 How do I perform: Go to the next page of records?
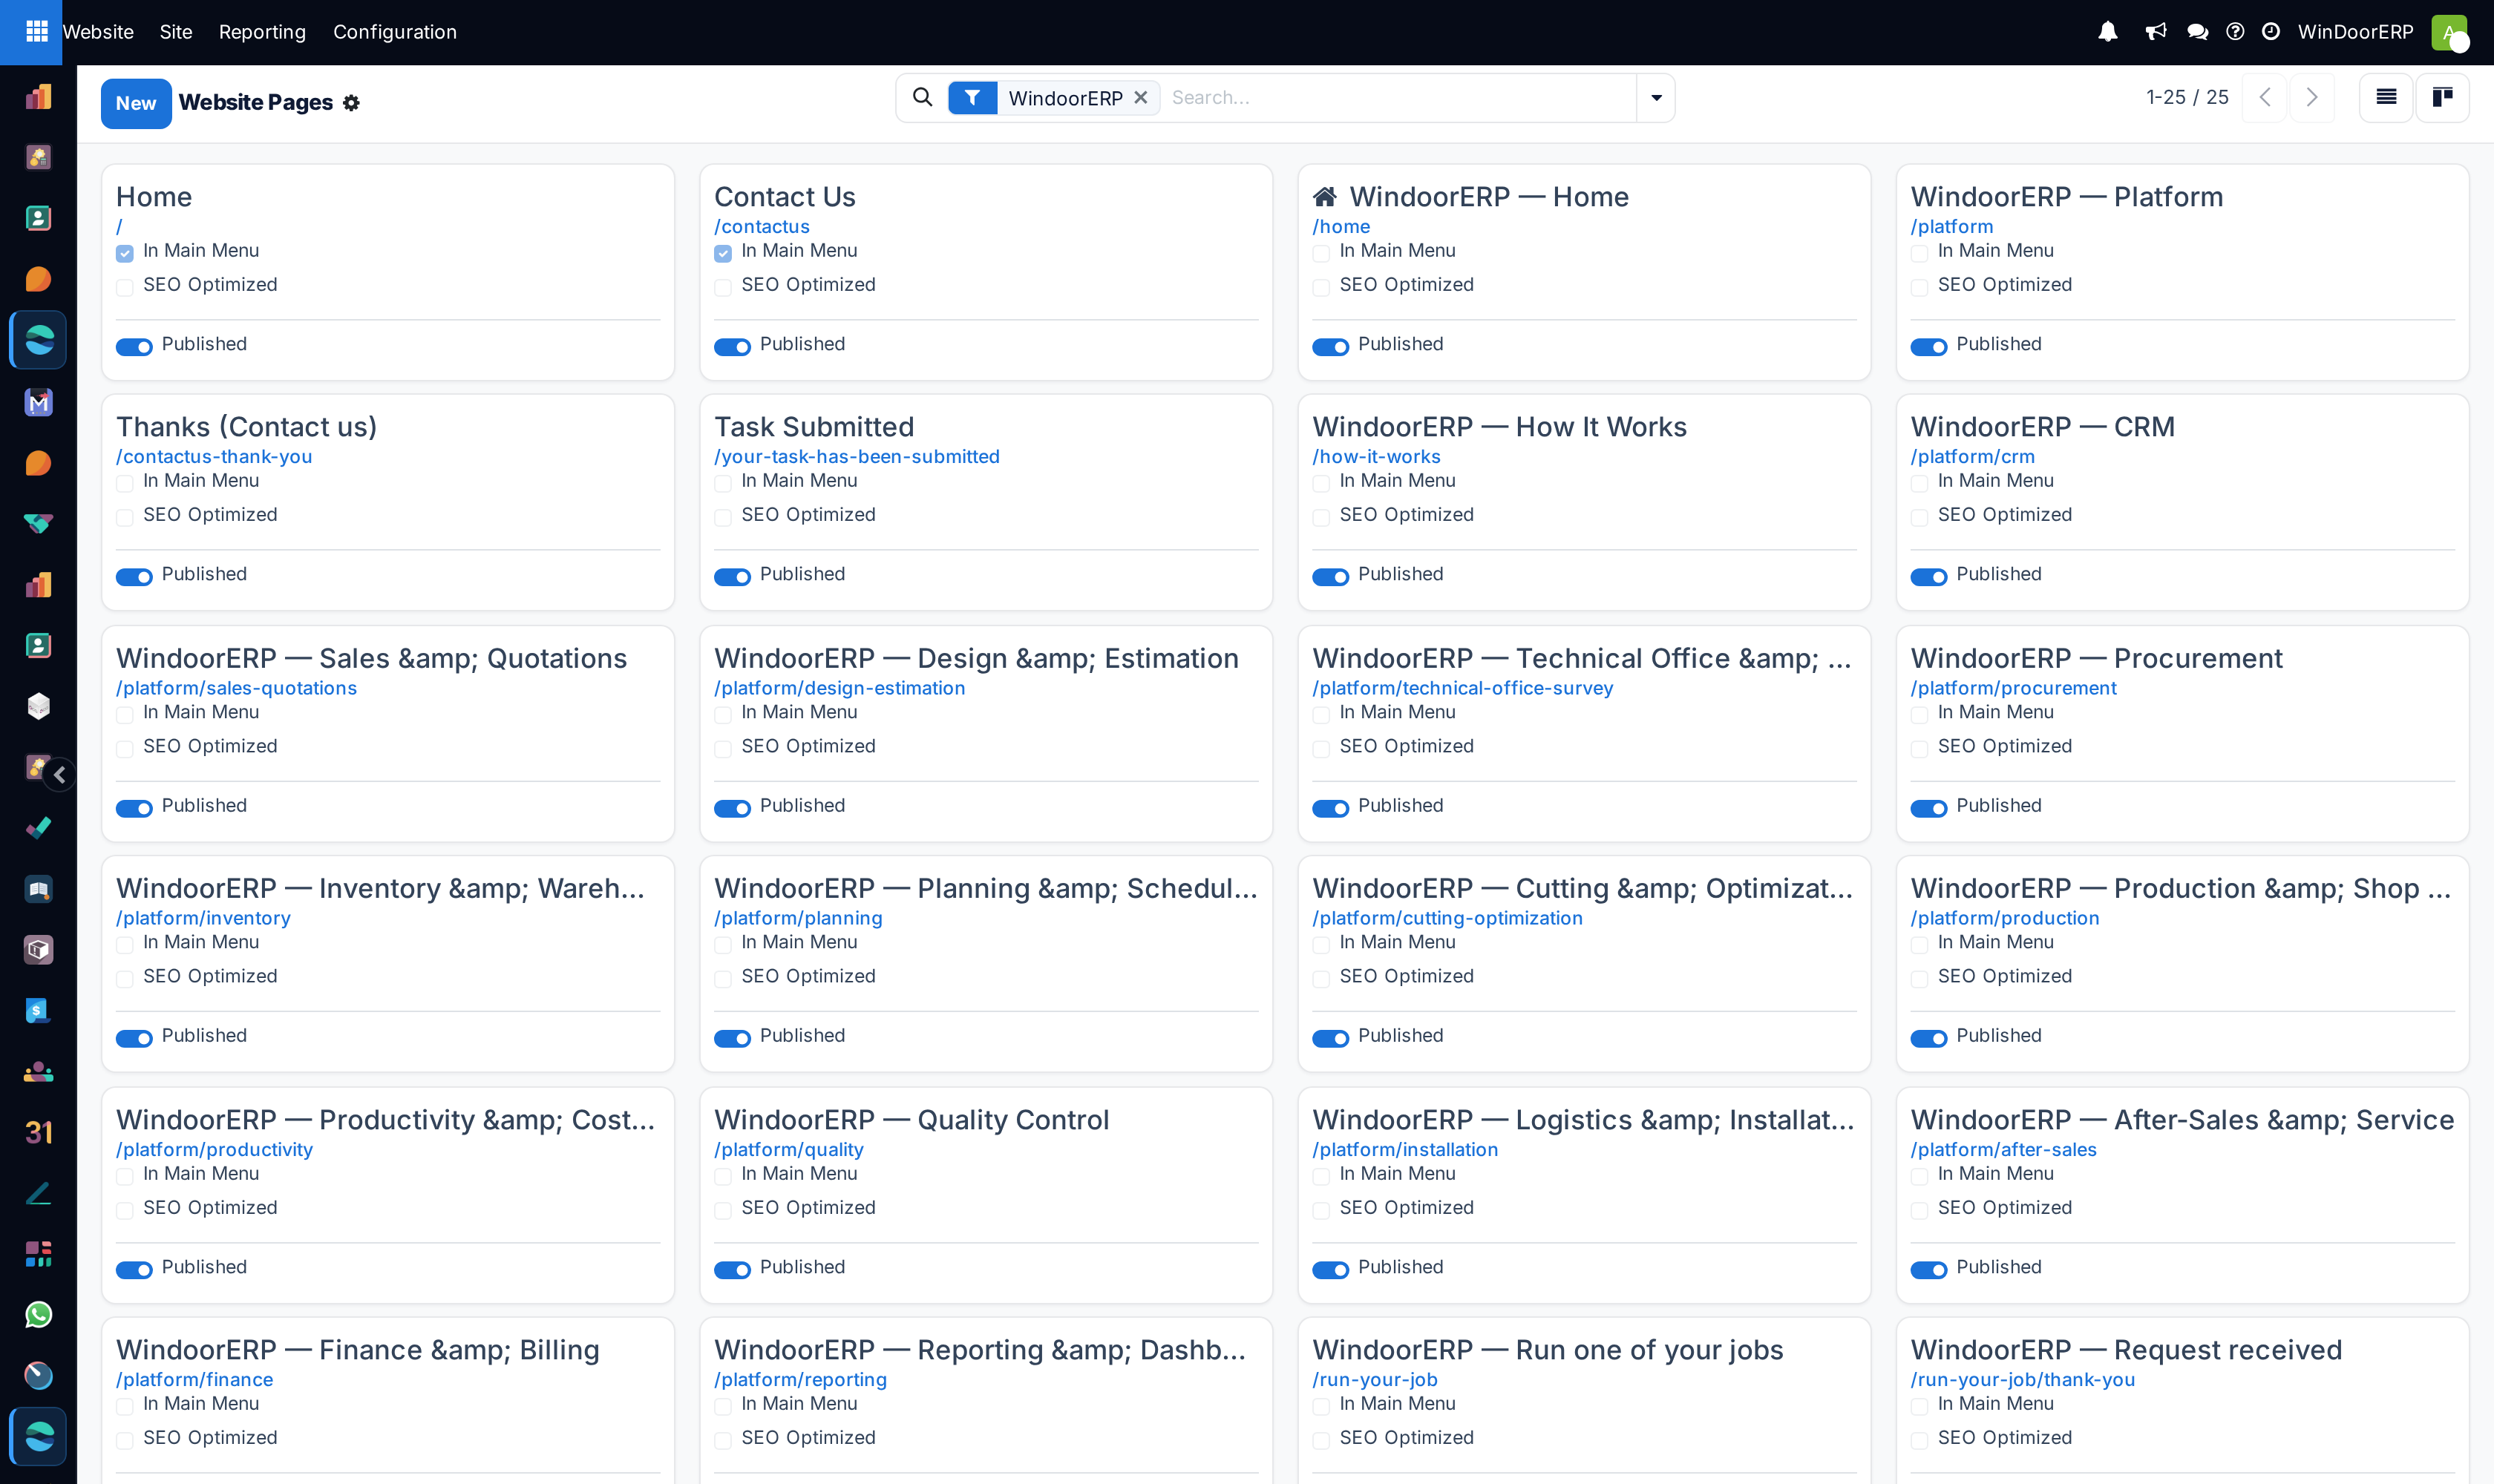[2312, 97]
